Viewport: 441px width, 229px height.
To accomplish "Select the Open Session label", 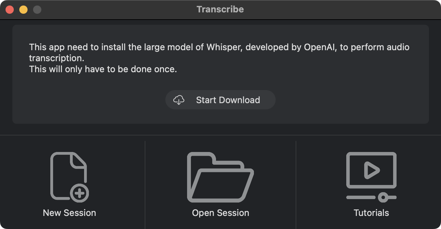I will [220, 213].
